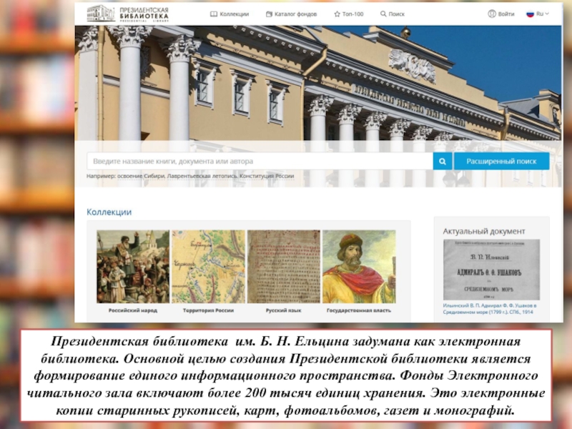Image resolution: width=572 pixels, height=429 pixels.
Task: Click the Presidential Library logo
Action: coord(127,14)
